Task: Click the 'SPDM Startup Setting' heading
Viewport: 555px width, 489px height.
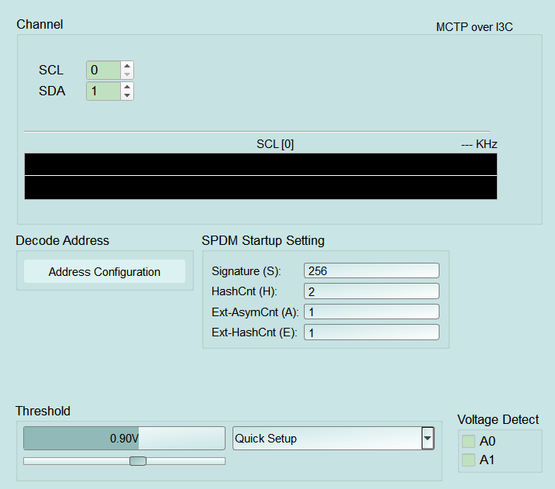Action: click(263, 240)
